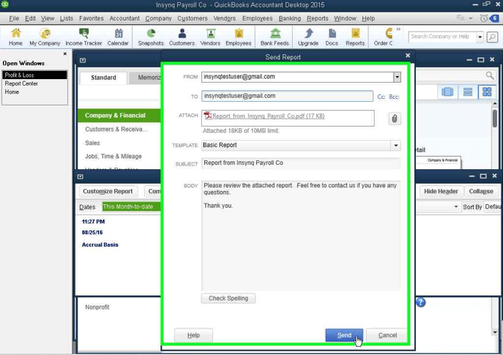Image resolution: width=503 pixels, height=355 pixels.
Task: Select Company & Financial category
Action: pyautogui.click(x=119, y=116)
